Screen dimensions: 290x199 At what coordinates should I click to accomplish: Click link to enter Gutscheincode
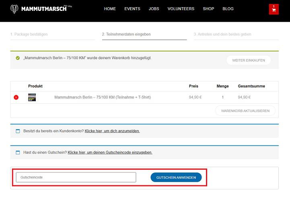tap(110, 152)
